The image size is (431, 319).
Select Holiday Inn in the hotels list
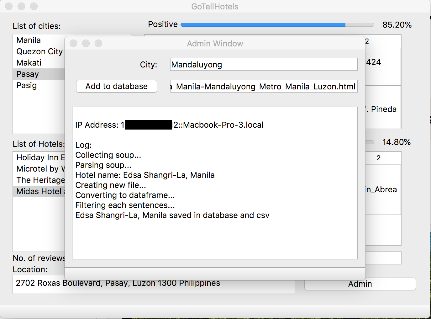pyautogui.click(x=39, y=157)
